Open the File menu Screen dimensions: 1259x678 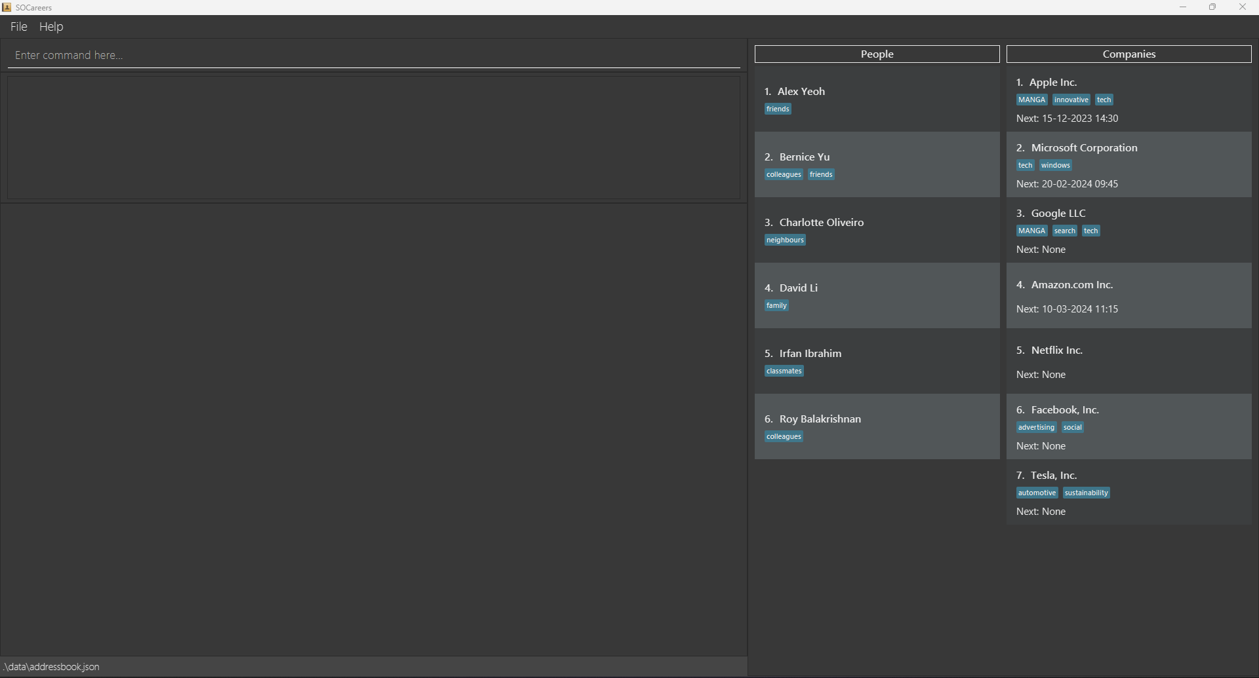18,27
